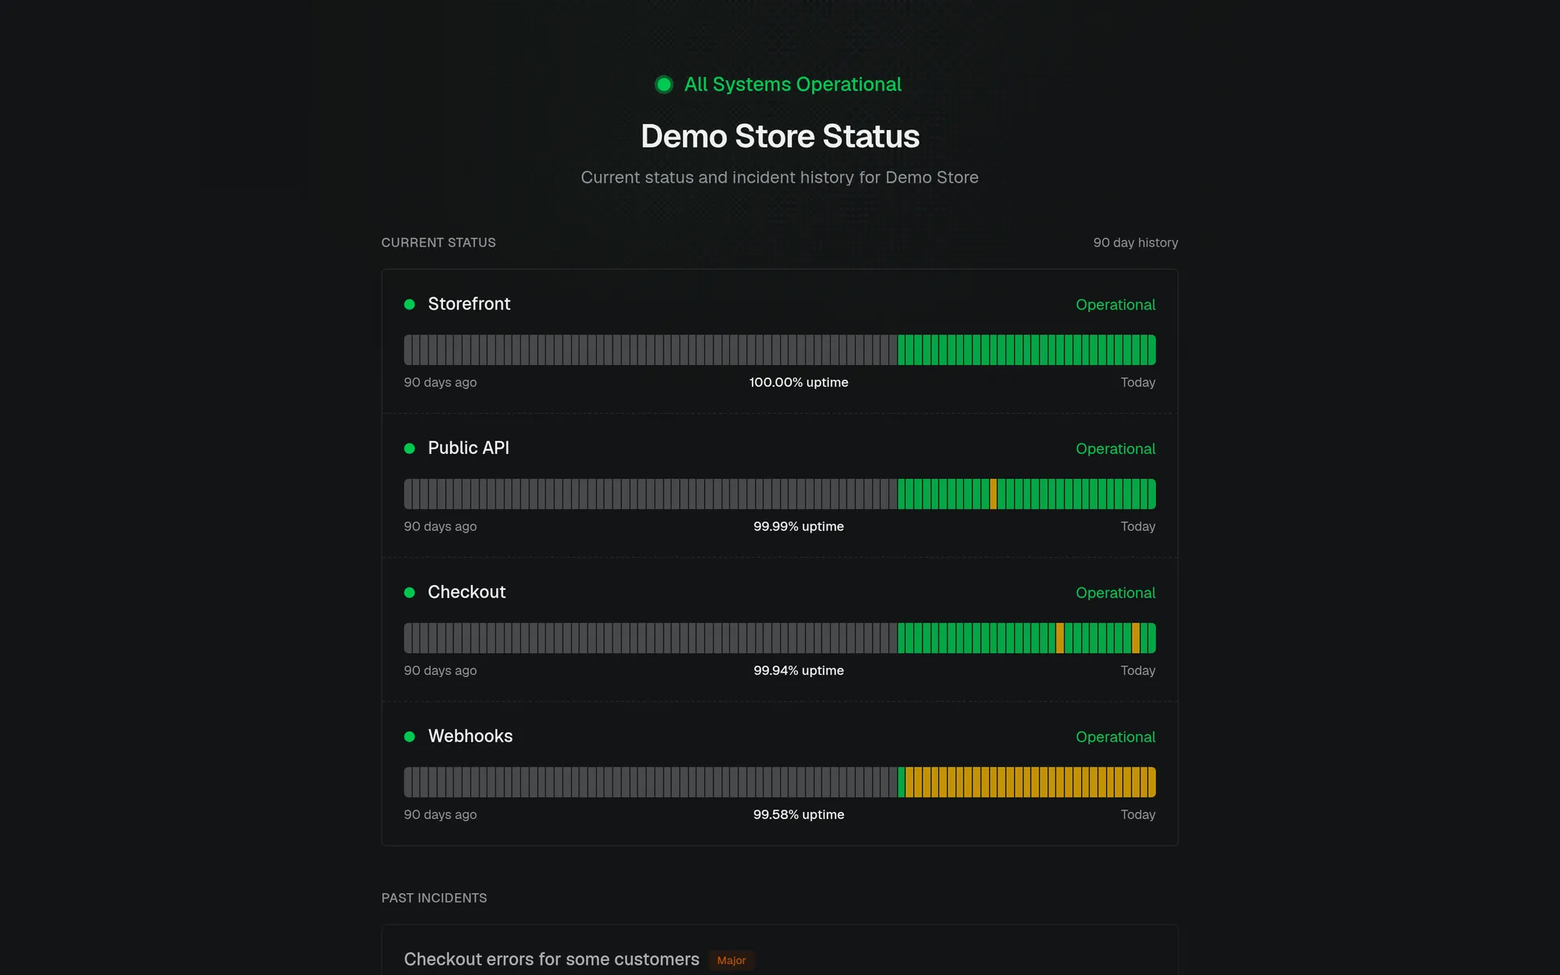Click Webhooks' Operational status label
Viewport: 1560px width, 975px height.
(1115, 737)
